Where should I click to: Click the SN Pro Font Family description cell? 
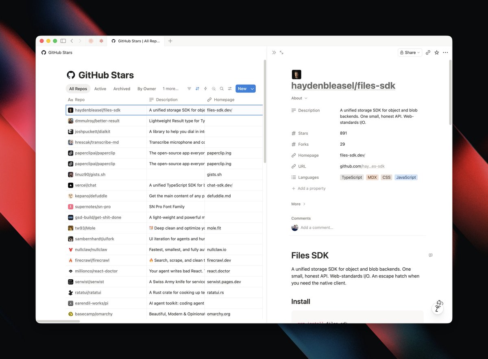pos(176,207)
